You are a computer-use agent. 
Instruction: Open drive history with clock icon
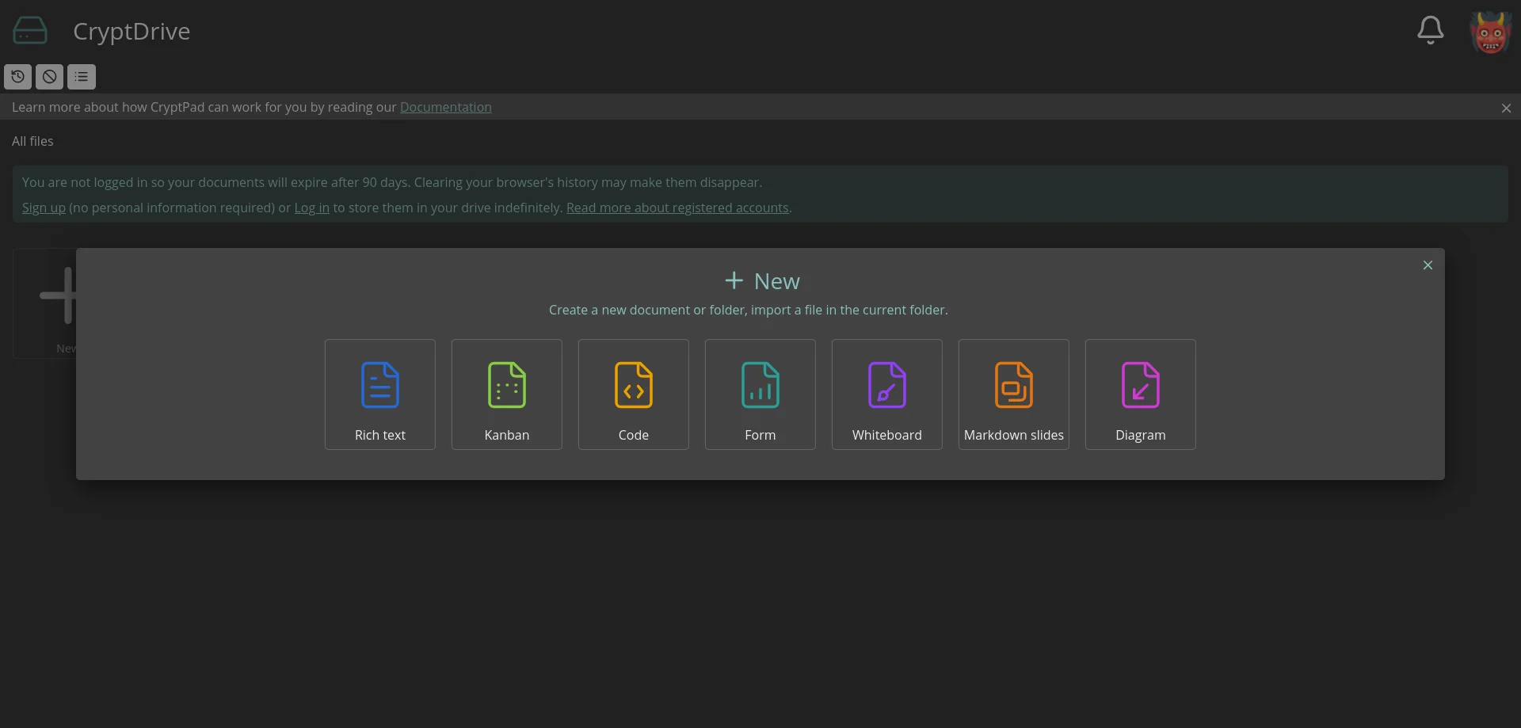18,77
